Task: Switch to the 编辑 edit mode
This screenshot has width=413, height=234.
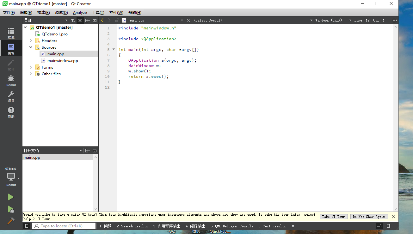Action: [11, 48]
